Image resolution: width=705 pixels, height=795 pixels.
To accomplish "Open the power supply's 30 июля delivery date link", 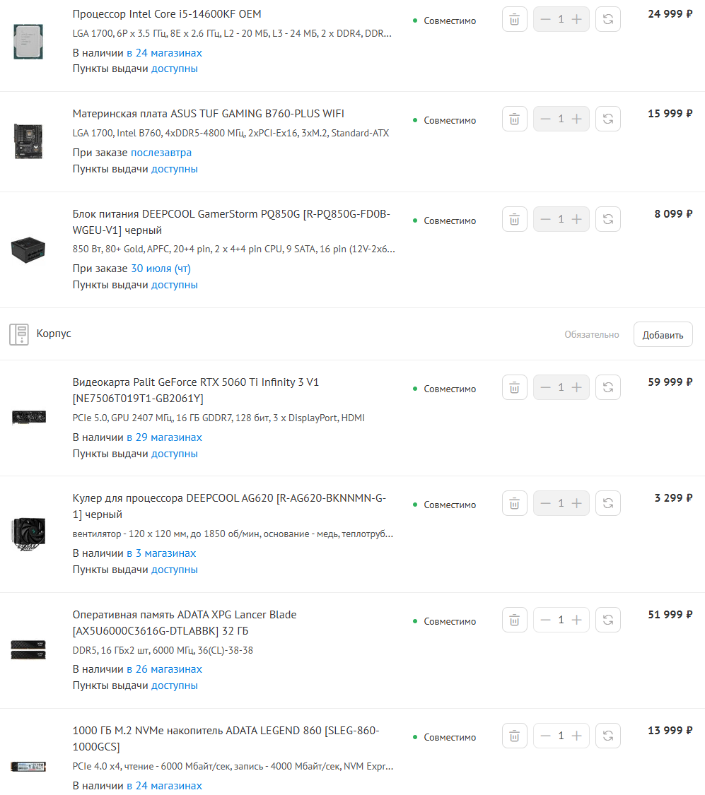I will pyautogui.click(x=161, y=269).
